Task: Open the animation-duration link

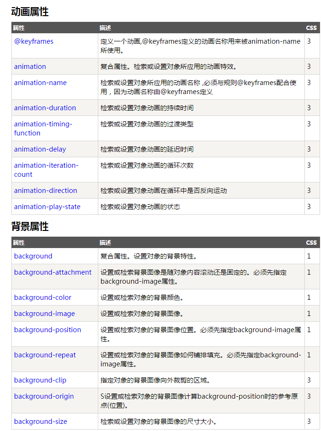Action: [45, 108]
